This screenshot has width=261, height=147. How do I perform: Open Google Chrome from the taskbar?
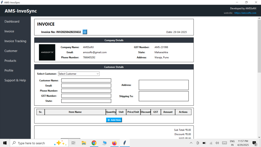(x=94, y=143)
